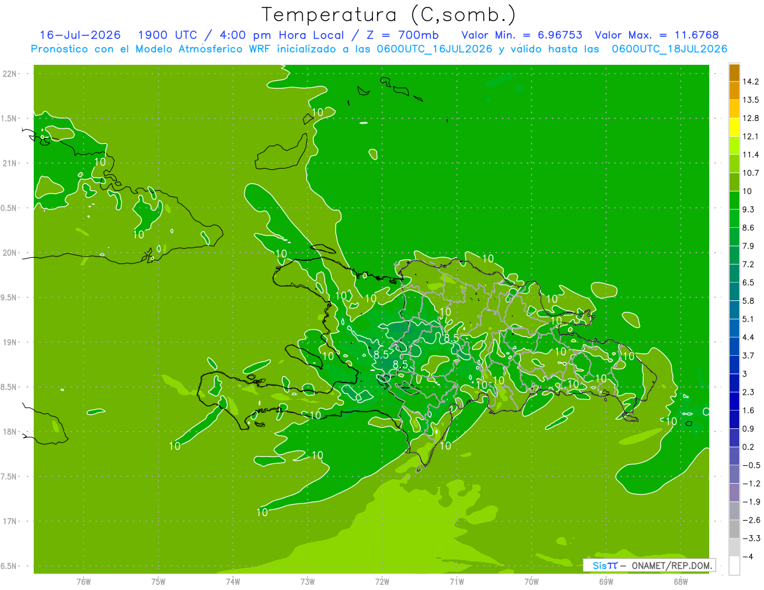
Task: Click the longitude axis label "76W"
Action: point(84,581)
